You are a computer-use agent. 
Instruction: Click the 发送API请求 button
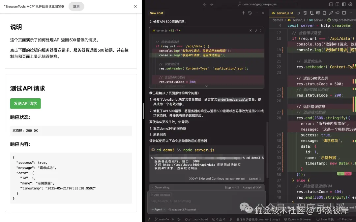(25, 103)
